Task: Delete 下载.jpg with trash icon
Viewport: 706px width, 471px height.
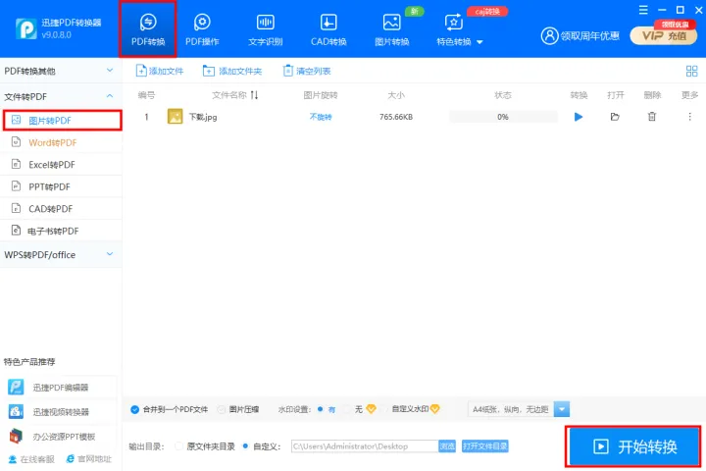Action: [652, 117]
